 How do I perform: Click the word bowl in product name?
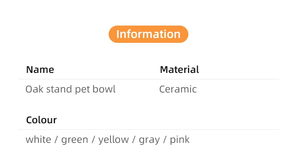click(105, 89)
